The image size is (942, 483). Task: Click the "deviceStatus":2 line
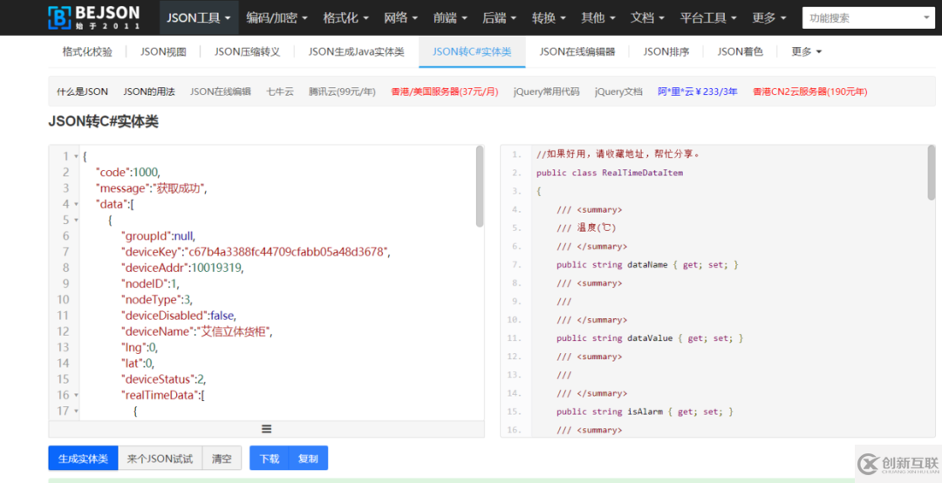tap(165, 379)
